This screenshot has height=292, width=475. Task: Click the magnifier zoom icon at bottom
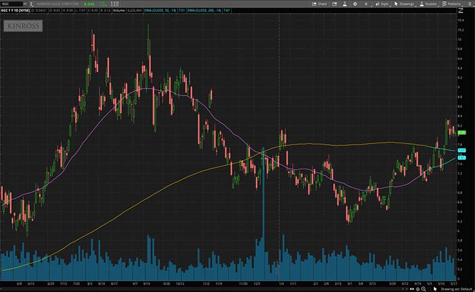pyautogui.click(x=424, y=289)
